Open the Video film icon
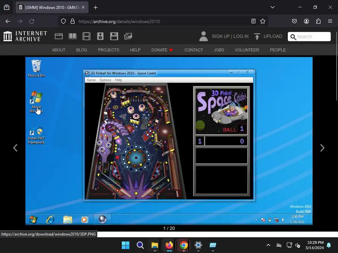Image resolution: width=338 pixels, height=253 pixels. (x=86, y=36)
